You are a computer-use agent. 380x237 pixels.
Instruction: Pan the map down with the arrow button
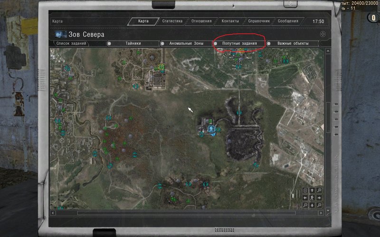point(312,205)
